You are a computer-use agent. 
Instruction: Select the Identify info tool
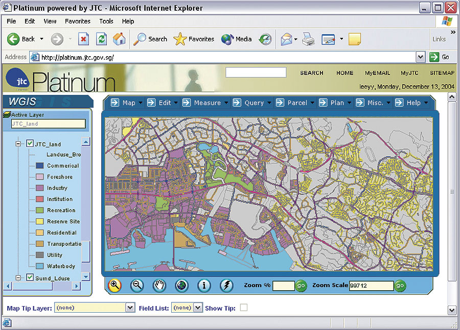tap(204, 285)
